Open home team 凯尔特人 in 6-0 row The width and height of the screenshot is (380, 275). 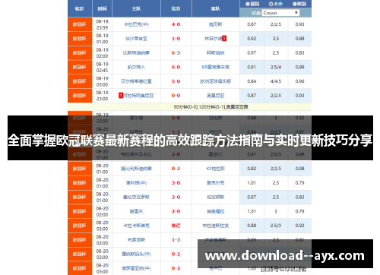(x=136, y=67)
